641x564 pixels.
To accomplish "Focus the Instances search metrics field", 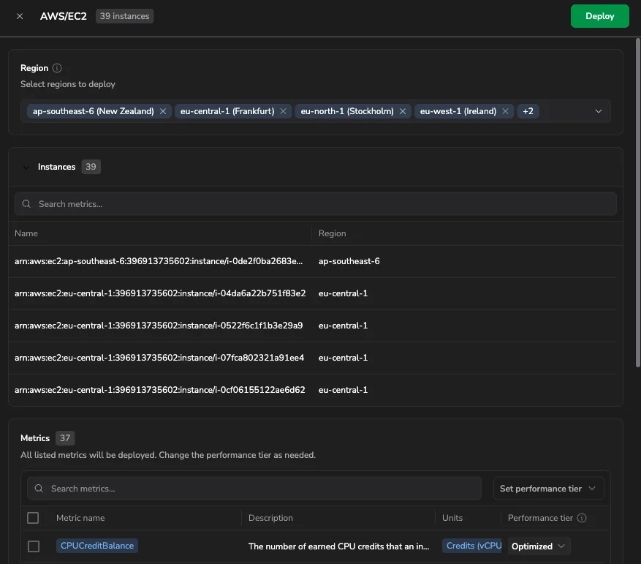I will (x=316, y=204).
